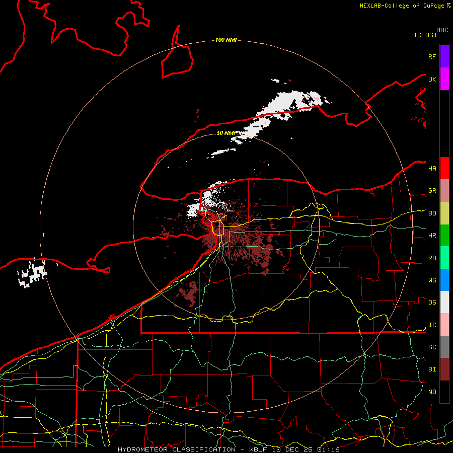The height and width of the screenshot is (453, 453).
Task: Click the RF legend label
Action: pos(432,56)
